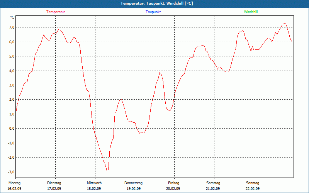309x193 pixels.
Task: Click the 16.02.09 date label
Action: tap(14, 189)
